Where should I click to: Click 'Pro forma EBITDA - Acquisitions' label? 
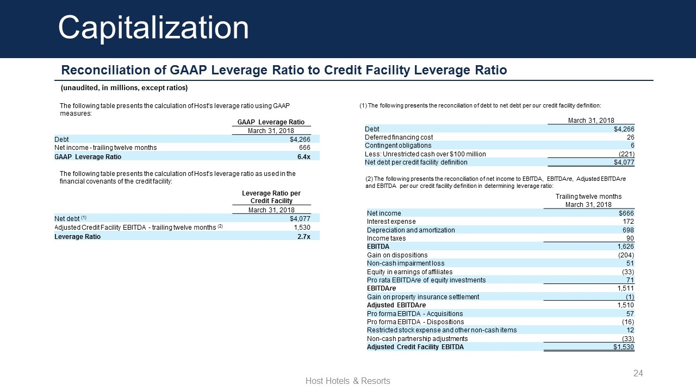[x=415, y=313]
